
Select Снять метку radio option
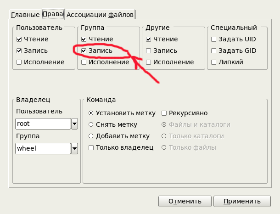[x=91, y=124]
